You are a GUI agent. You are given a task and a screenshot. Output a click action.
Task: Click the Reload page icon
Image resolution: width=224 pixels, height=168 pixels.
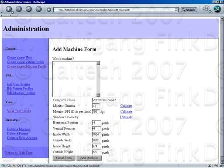click(x=29, y=9)
